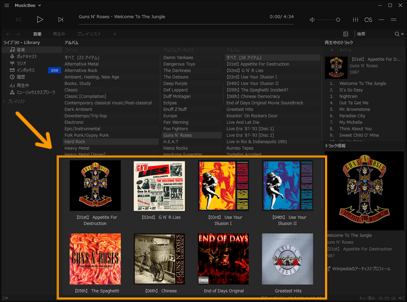Open The Spaghetti Incident cover

[x=95, y=259]
